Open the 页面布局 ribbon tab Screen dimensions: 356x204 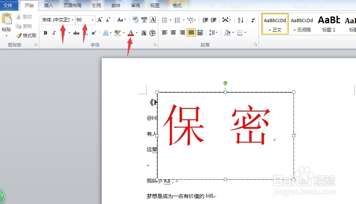point(72,6)
